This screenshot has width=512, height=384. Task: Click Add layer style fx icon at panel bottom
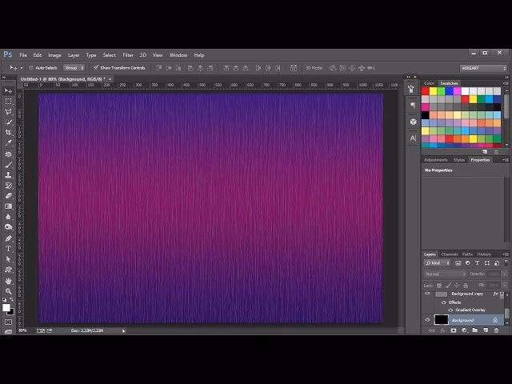pyautogui.click(x=442, y=330)
